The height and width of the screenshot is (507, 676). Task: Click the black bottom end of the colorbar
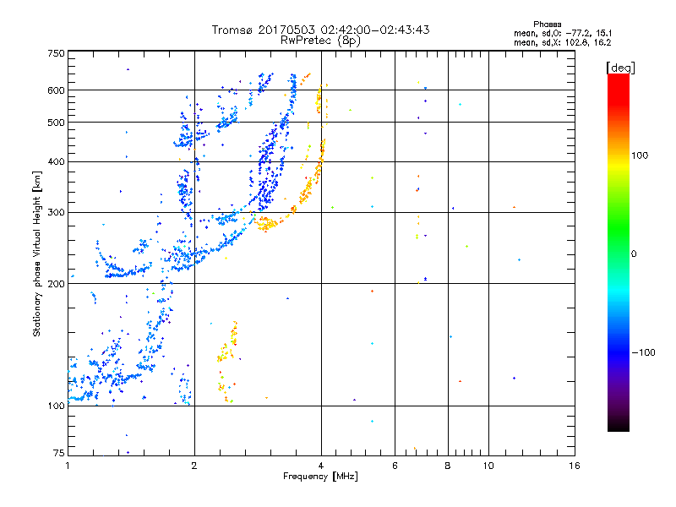[x=619, y=425]
